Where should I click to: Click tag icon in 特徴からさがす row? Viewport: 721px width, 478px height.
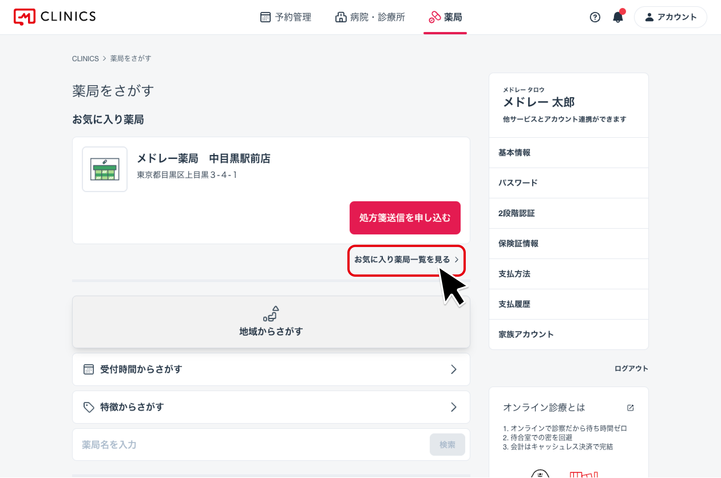89,407
